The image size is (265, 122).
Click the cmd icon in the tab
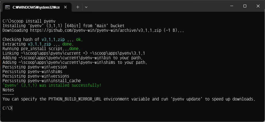7,7
